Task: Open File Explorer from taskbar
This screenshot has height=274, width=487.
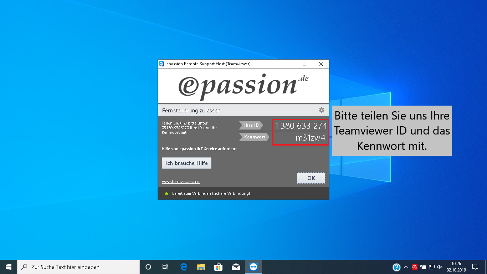Action: pyautogui.click(x=201, y=267)
